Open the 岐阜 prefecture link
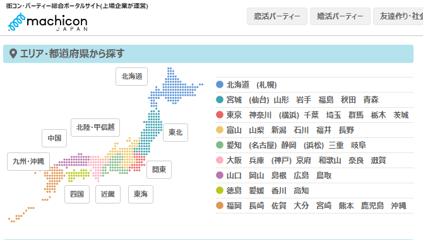This screenshot has height=240, width=423. [358, 146]
